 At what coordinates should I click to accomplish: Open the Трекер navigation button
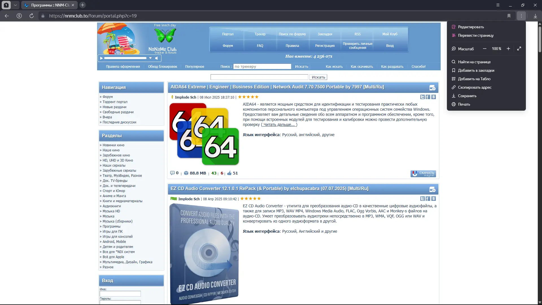click(x=260, y=34)
